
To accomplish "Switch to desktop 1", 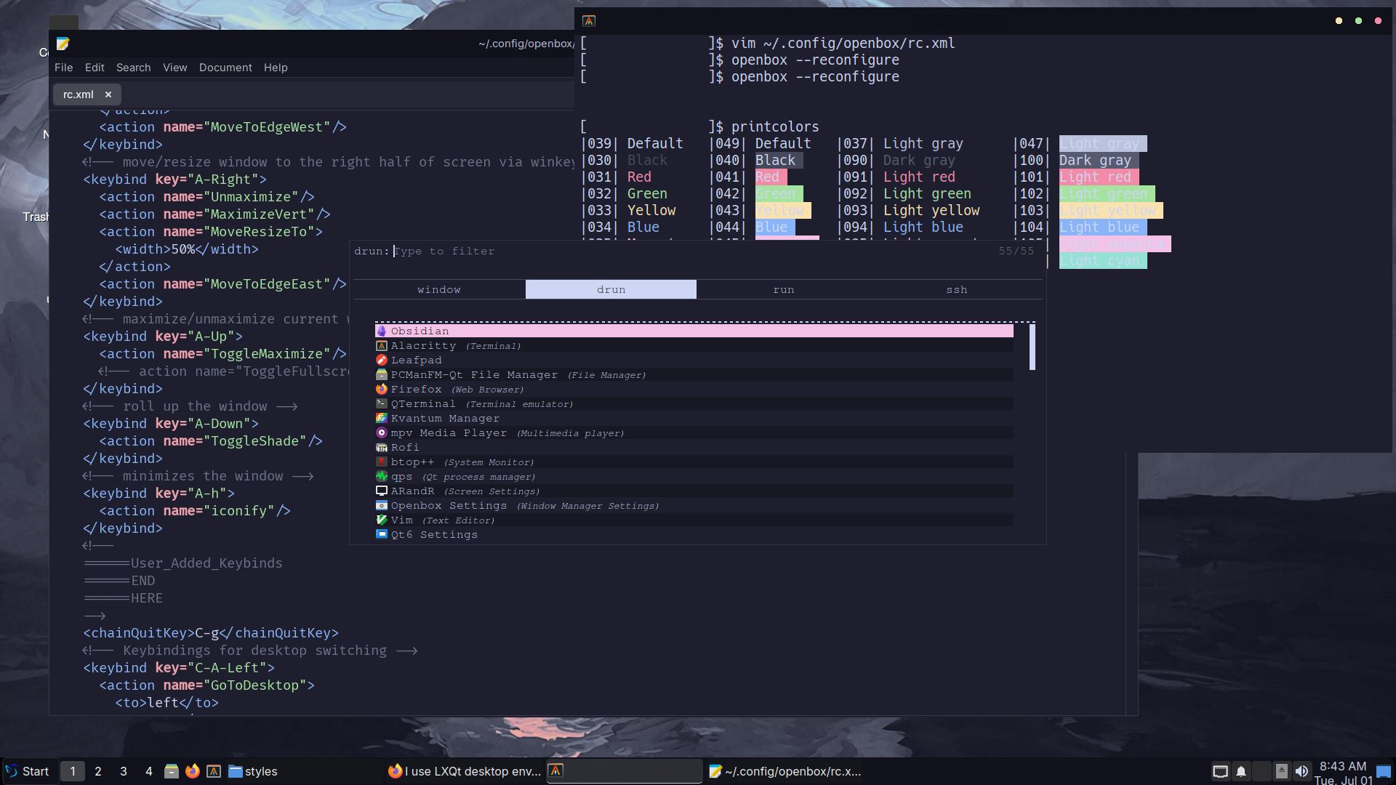I will tap(73, 771).
